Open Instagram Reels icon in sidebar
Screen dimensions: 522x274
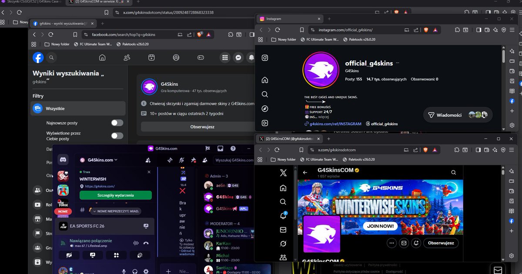click(x=265, y=123)
